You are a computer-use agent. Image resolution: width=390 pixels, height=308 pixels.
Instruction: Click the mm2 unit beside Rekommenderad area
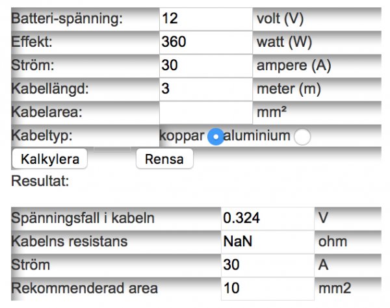click(x=333, y=288)
